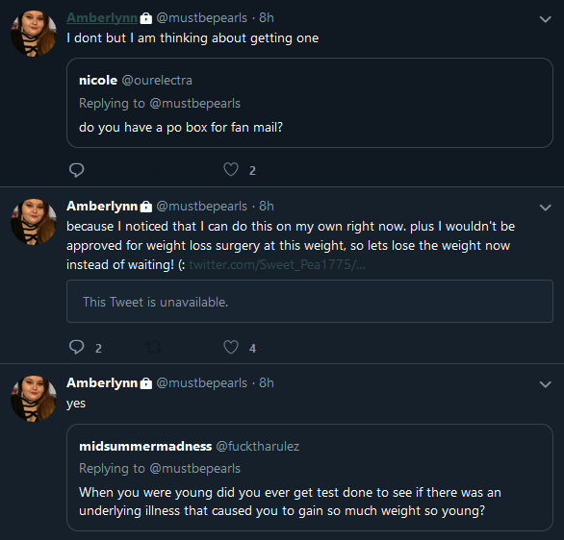Open the chevron menu on 'yes' tweet

point(546,384)
